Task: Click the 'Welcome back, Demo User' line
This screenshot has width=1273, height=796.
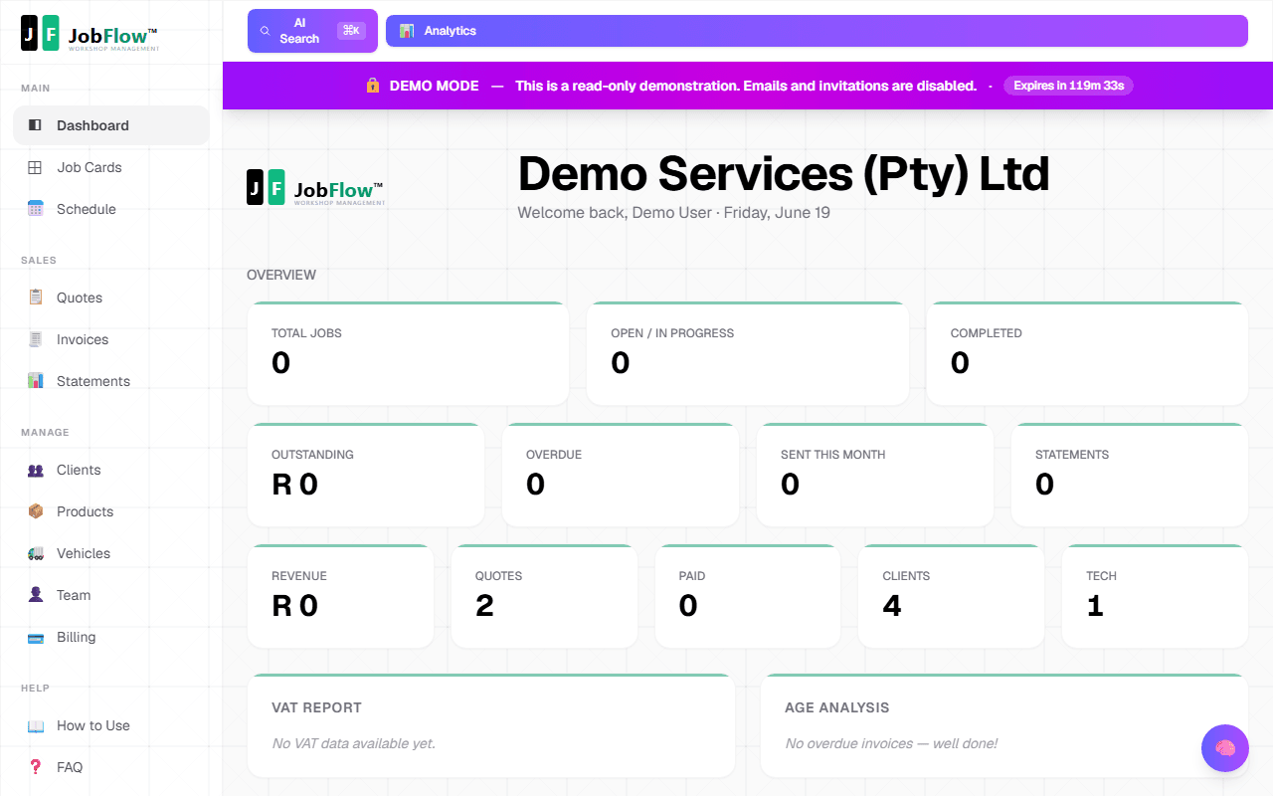Action: tap(673, 213)
